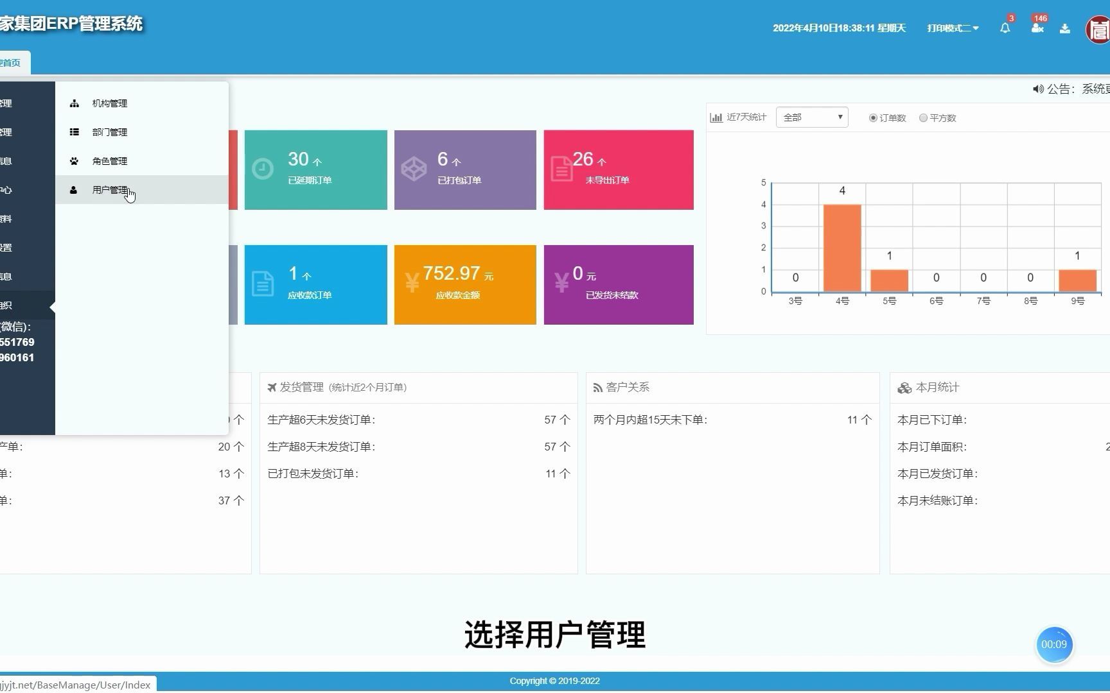Image resolution: width=1110 pixels, height=693 pixels.
Task: Click the 本月已发货订单 text
Action: 938,474
